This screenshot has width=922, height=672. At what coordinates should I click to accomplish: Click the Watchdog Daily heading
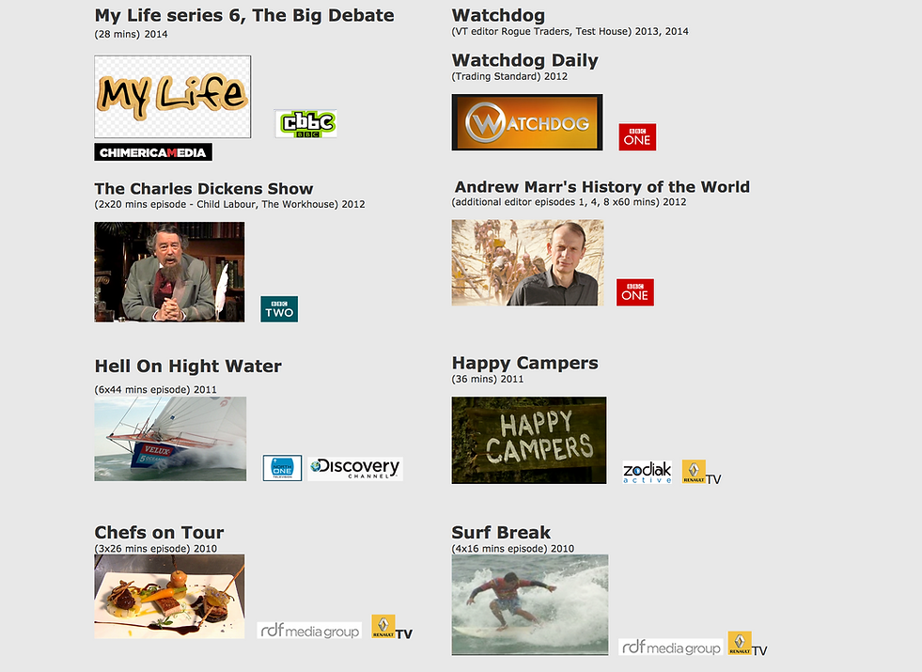click(x=524, y=60)
